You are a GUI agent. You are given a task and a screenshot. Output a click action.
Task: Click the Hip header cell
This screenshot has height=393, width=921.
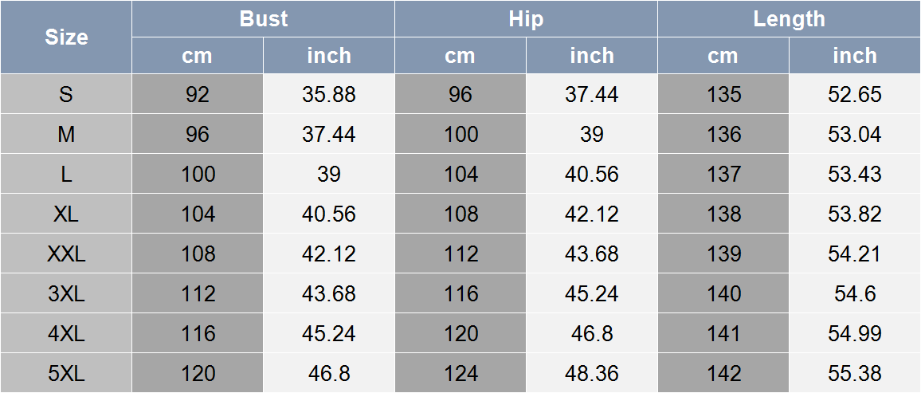coord(527,19)
